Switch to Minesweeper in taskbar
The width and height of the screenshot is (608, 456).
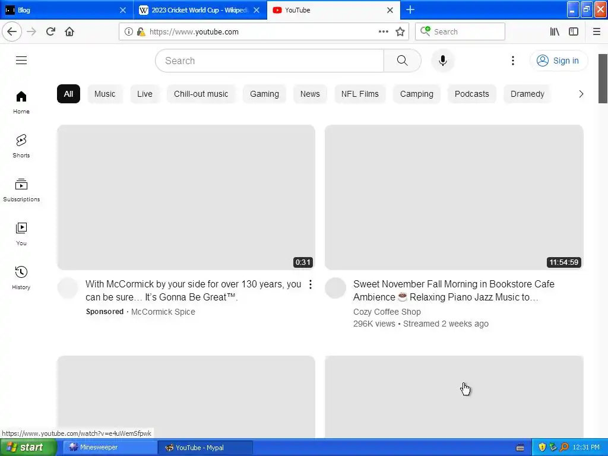click(110, 448)
